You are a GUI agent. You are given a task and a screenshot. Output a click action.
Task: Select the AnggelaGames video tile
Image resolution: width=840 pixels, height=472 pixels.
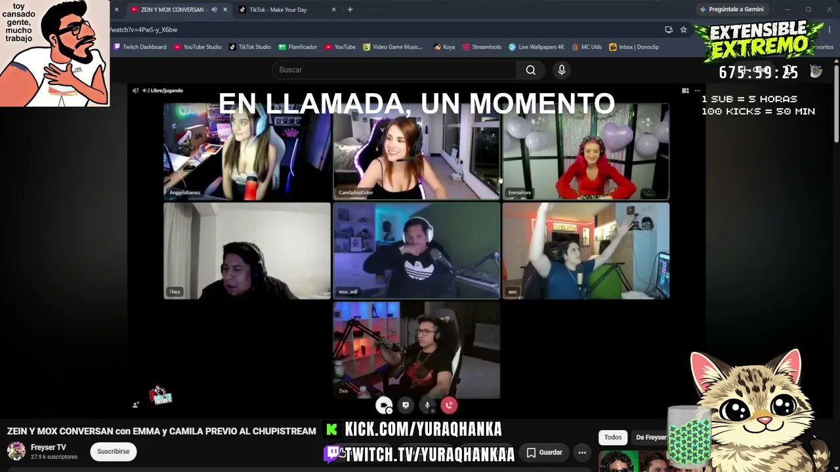(x=247, y=151)
